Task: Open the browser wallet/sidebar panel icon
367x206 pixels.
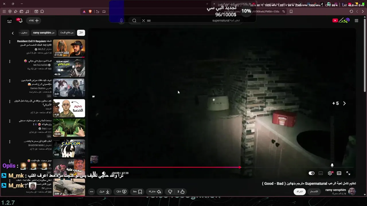Action: tap(21, 11)
